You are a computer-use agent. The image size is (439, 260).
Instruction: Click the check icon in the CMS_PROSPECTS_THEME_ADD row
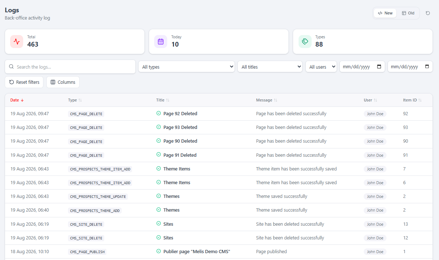(159, 210)
